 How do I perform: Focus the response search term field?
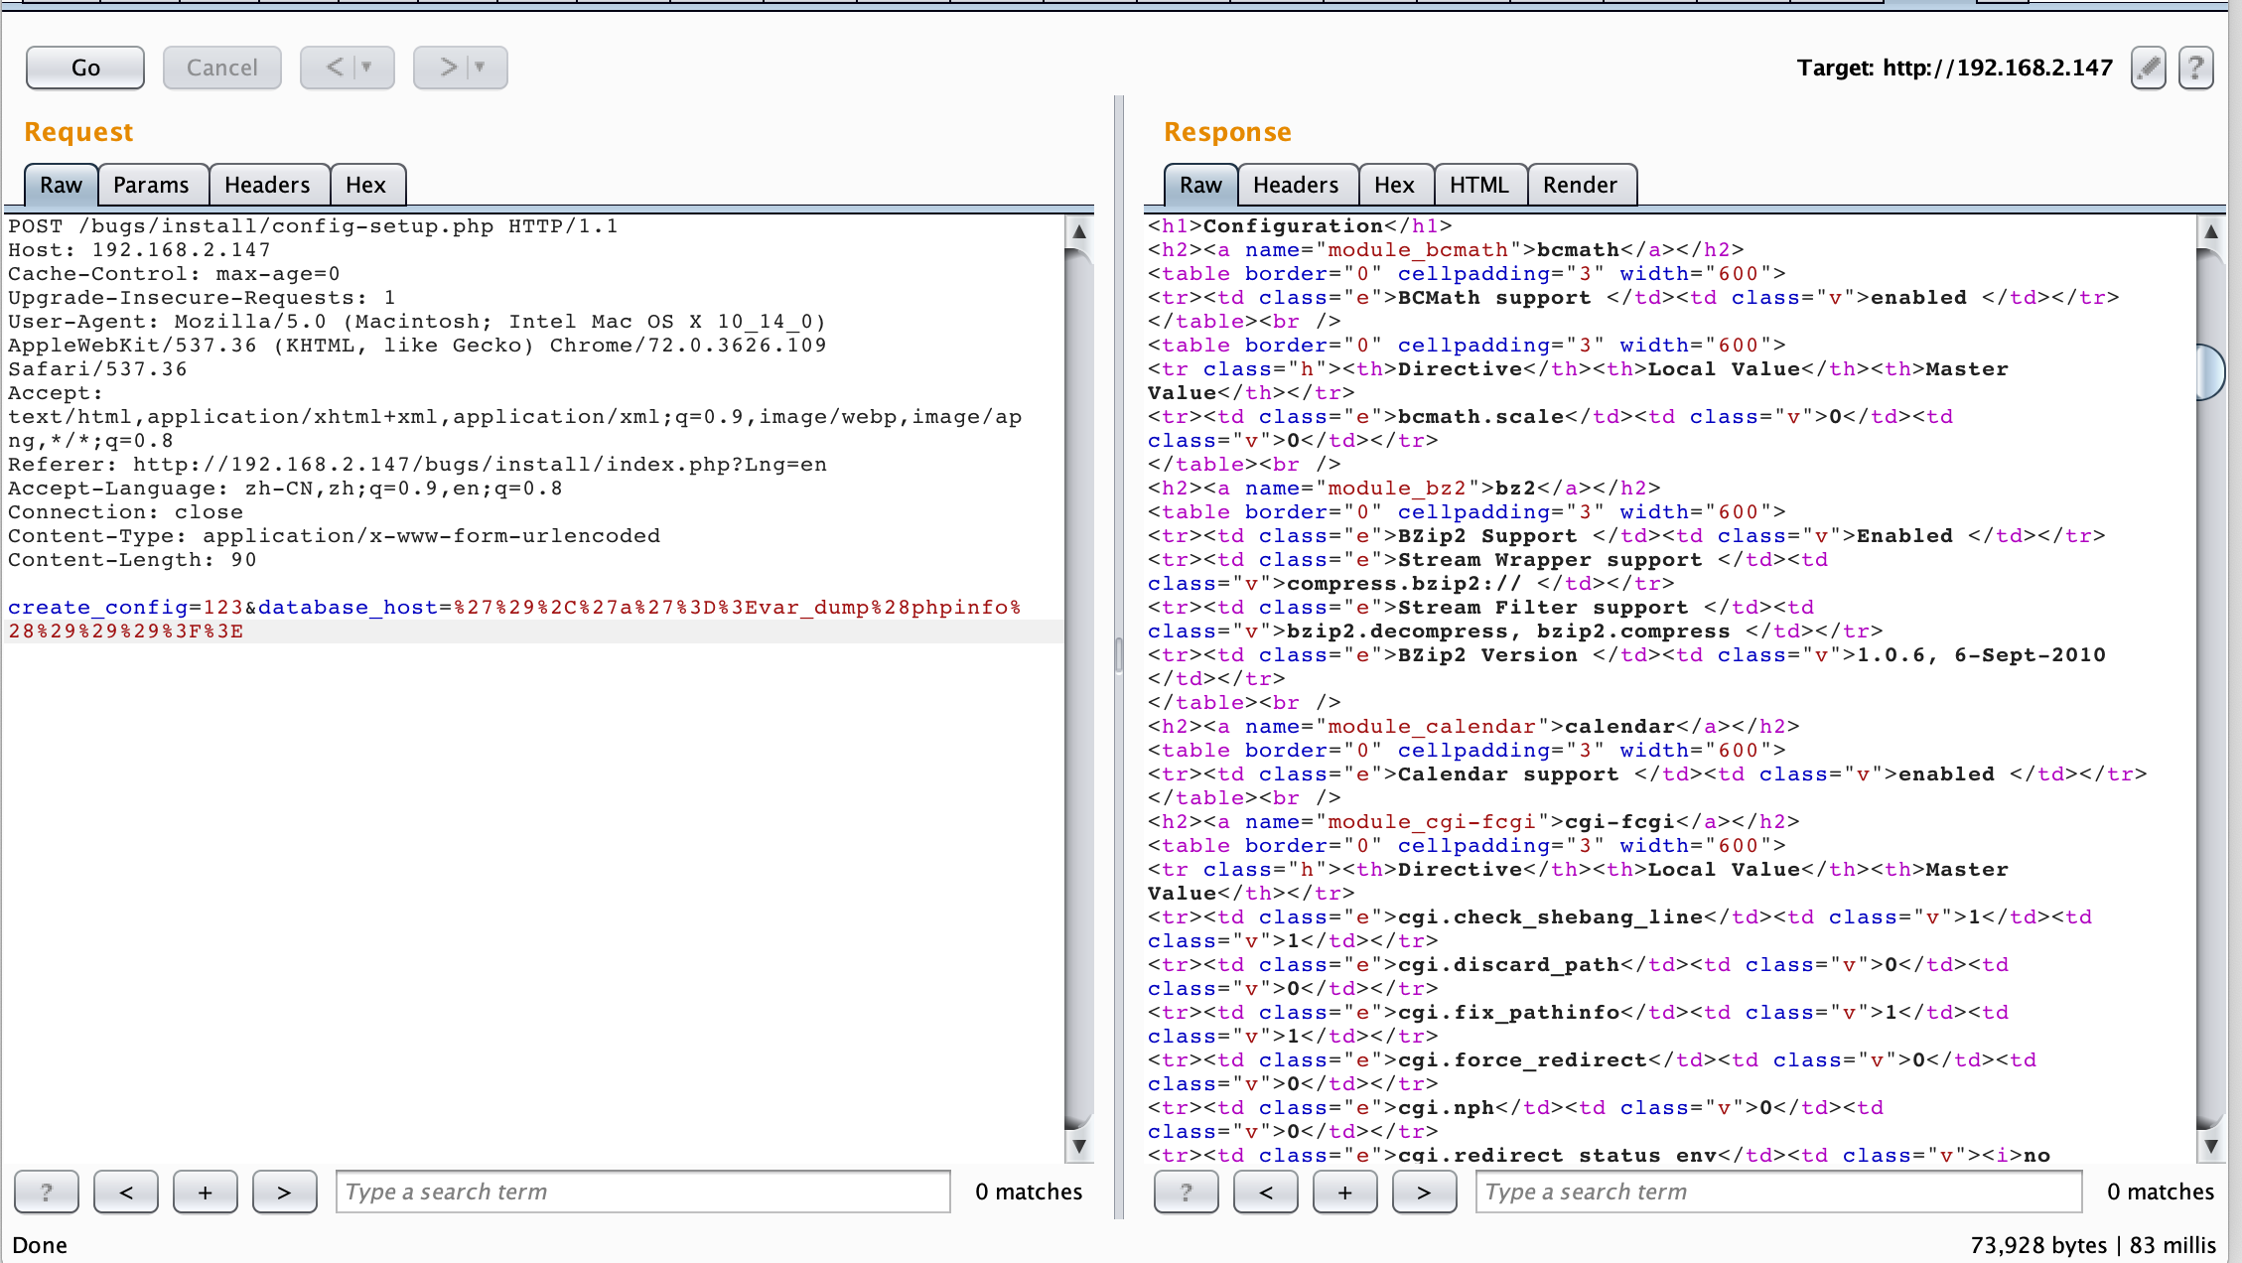(1777, 1192)
